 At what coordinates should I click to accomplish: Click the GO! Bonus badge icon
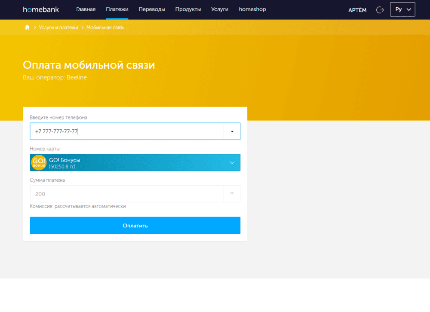tap(39, 162)
